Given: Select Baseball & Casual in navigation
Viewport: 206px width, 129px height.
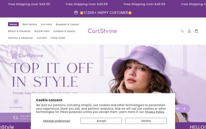Looking at the screenshot, I should click(67, 25).
